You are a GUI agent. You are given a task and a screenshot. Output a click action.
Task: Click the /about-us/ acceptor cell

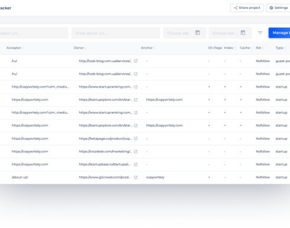(20, 177)
